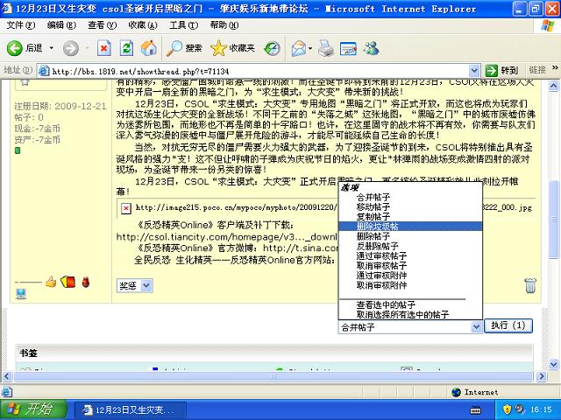Click the thumbs-up rating icon under the user
The image size is (561, 420).
[51, 282]
